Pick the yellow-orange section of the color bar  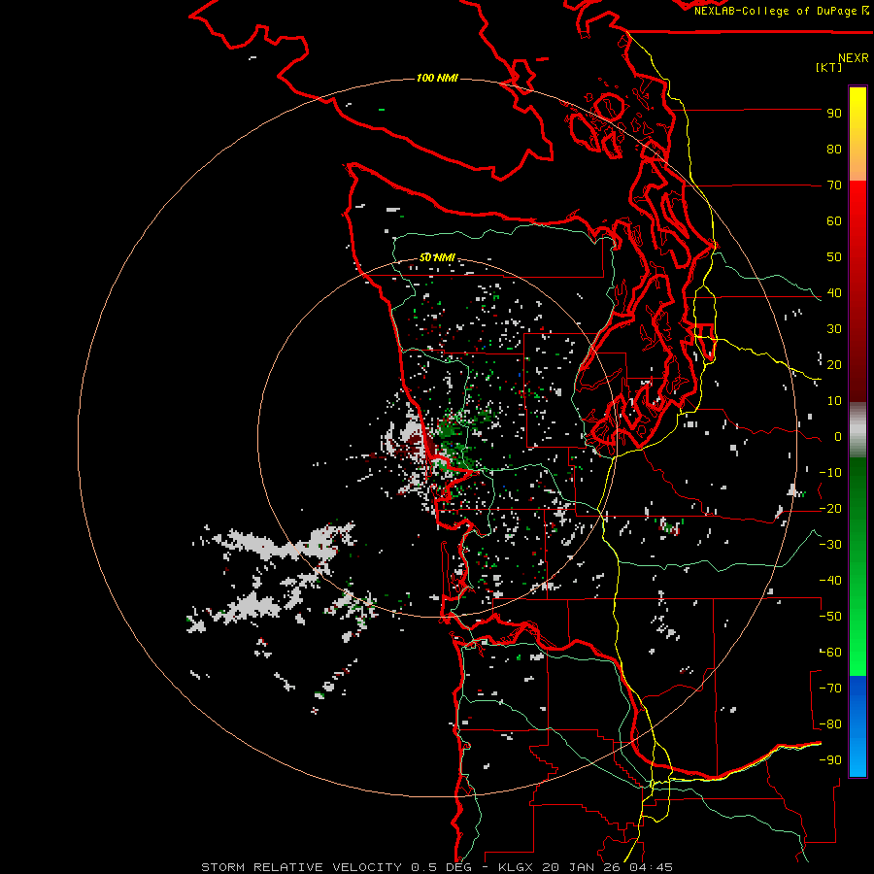click(x=857, y=134)
